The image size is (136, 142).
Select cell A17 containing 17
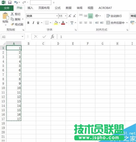tap(14, 119)
